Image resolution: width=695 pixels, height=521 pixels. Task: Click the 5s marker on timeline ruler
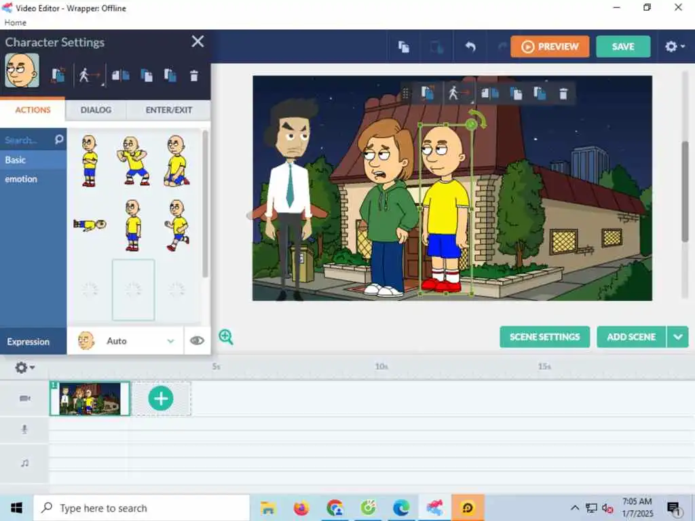[216, 366]
